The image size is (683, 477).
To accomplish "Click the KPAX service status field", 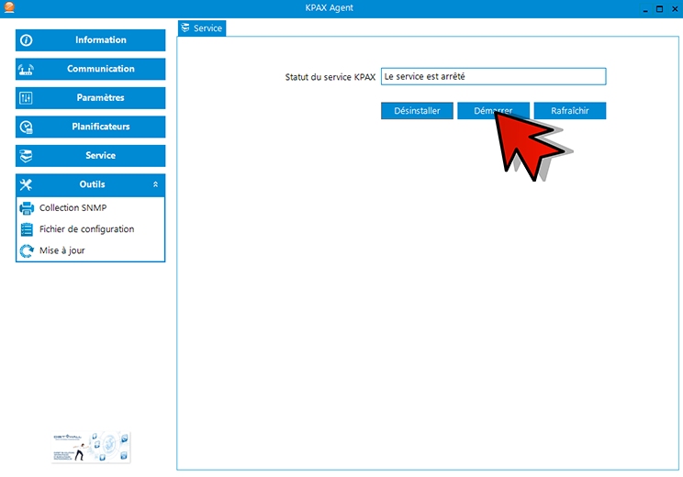I will pyautogui.click(x=493, y=77).
